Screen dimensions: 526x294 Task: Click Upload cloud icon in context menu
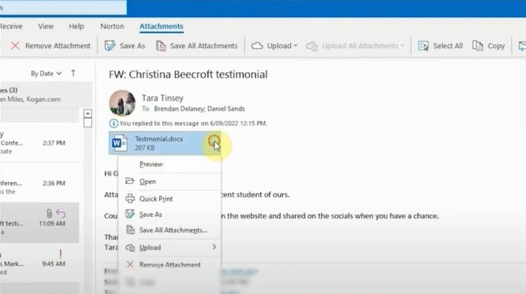pyautogui.click(x=130, y=247)
